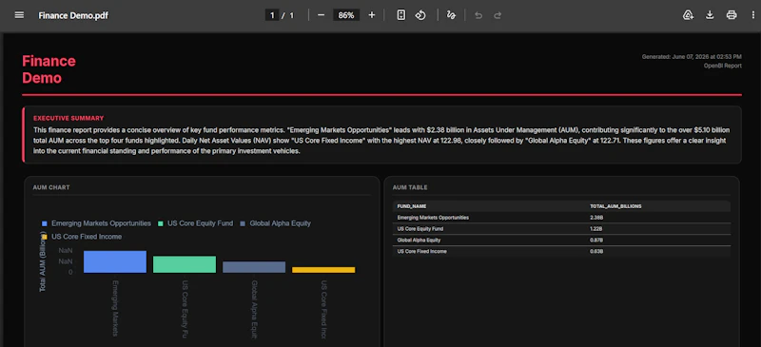Click the AUM CHART panel title
Viewport: 761px width, 347px height.
(x=51, y=187)
